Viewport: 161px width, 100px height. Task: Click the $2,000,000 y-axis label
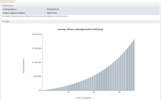[x=37, y=34]
